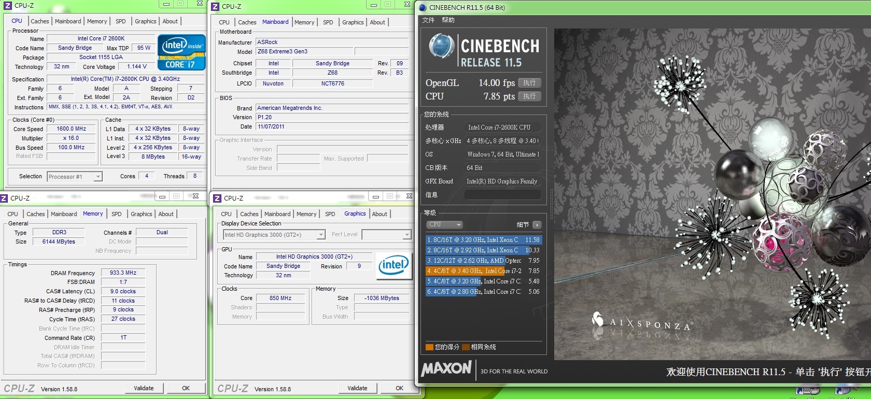The image size is (871, 399).
Task: Select ranking row 6 with score 5.06
Action: pos(483,292)
